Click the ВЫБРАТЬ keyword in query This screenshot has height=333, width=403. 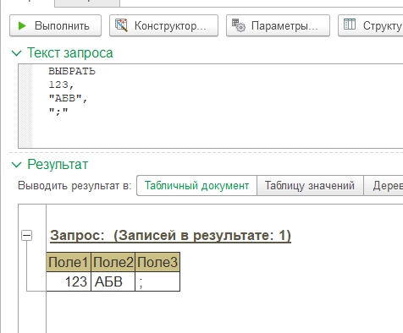click(72, 71)
